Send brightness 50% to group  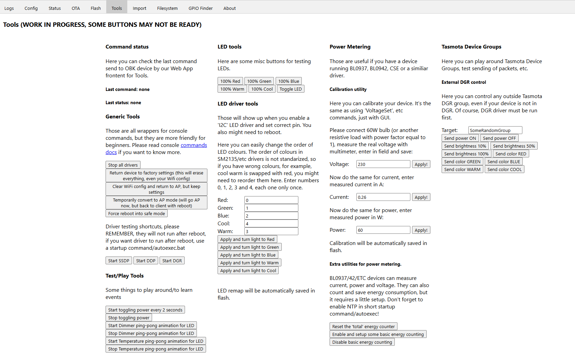click(x=514, y=146)
